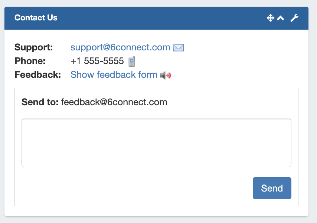
Task: Click the Contact Us panel title
Action: pos(36,18)
